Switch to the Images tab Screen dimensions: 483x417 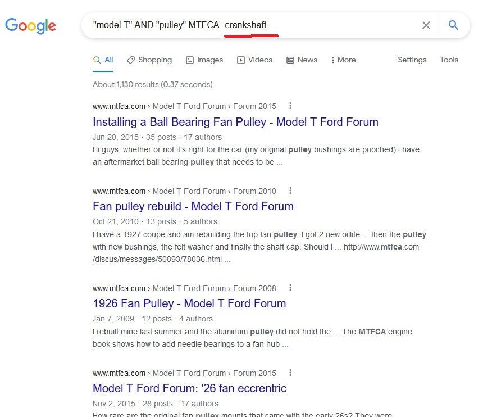click(204, 60)
